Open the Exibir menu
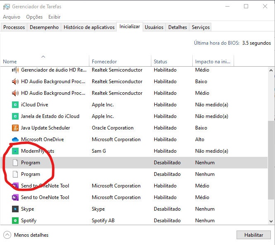Image resolution: width=275 pixels, height=245 pixels. [54, 17]
